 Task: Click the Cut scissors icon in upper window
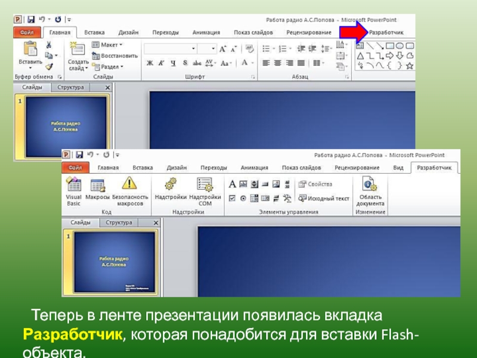coord(49,45)
